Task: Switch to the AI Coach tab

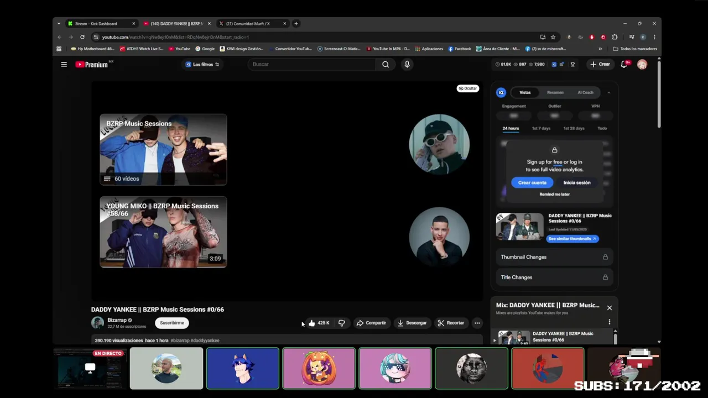Action: tap(585, 92)
